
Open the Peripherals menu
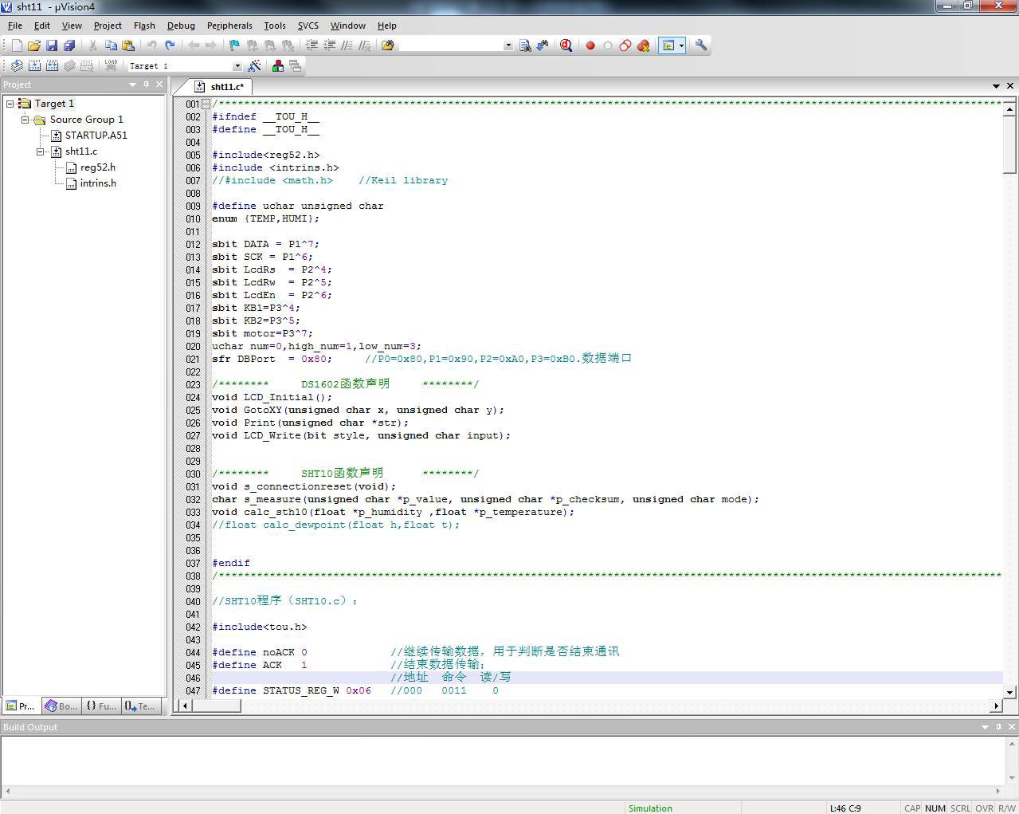click(229, 26)
